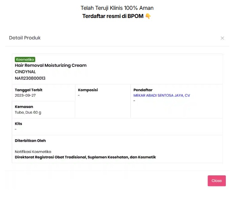Click the registration number NA11230800013
This screenshot has width=236, height=198.
click(x=30, y=78)
